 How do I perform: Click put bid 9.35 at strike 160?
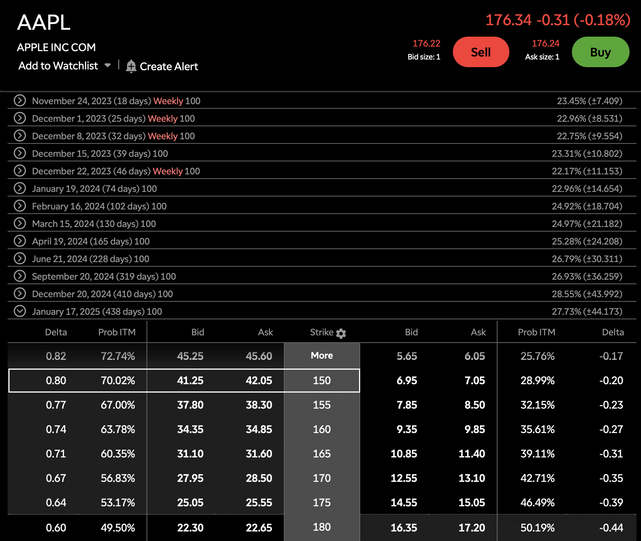407,429
